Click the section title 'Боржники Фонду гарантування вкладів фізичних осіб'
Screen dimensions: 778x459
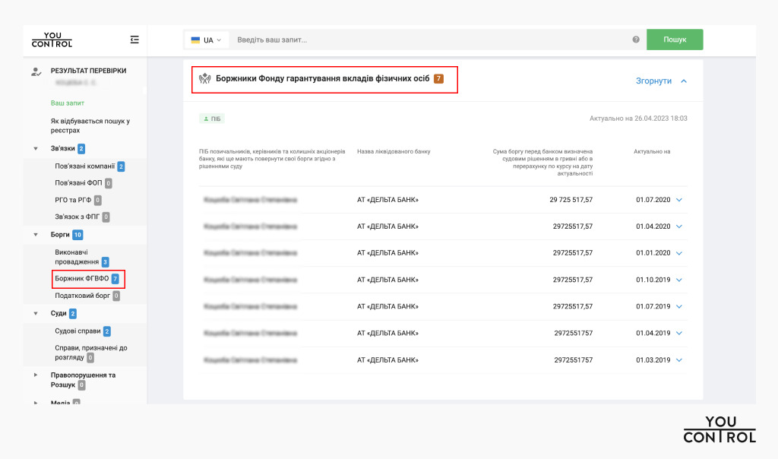[x=322, y=78]
